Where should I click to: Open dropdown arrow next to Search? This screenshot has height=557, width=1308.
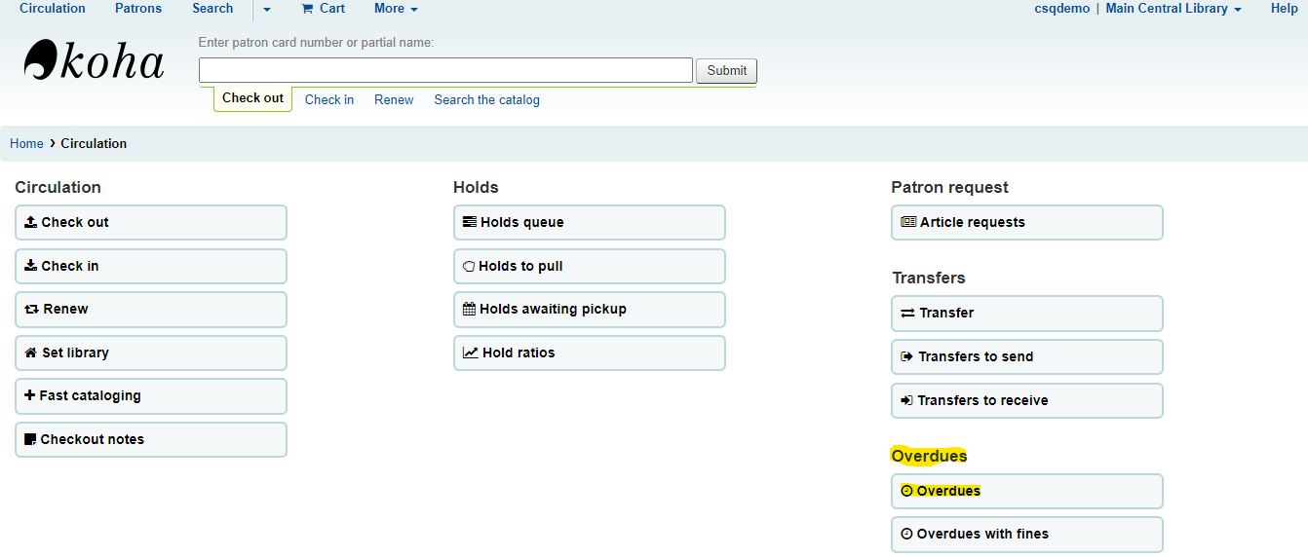tap(267, 10)
